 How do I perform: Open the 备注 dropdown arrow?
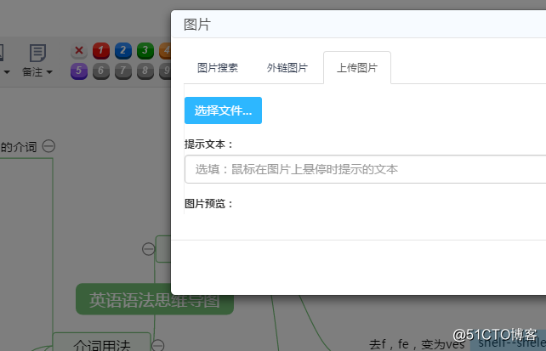(49, 72)
